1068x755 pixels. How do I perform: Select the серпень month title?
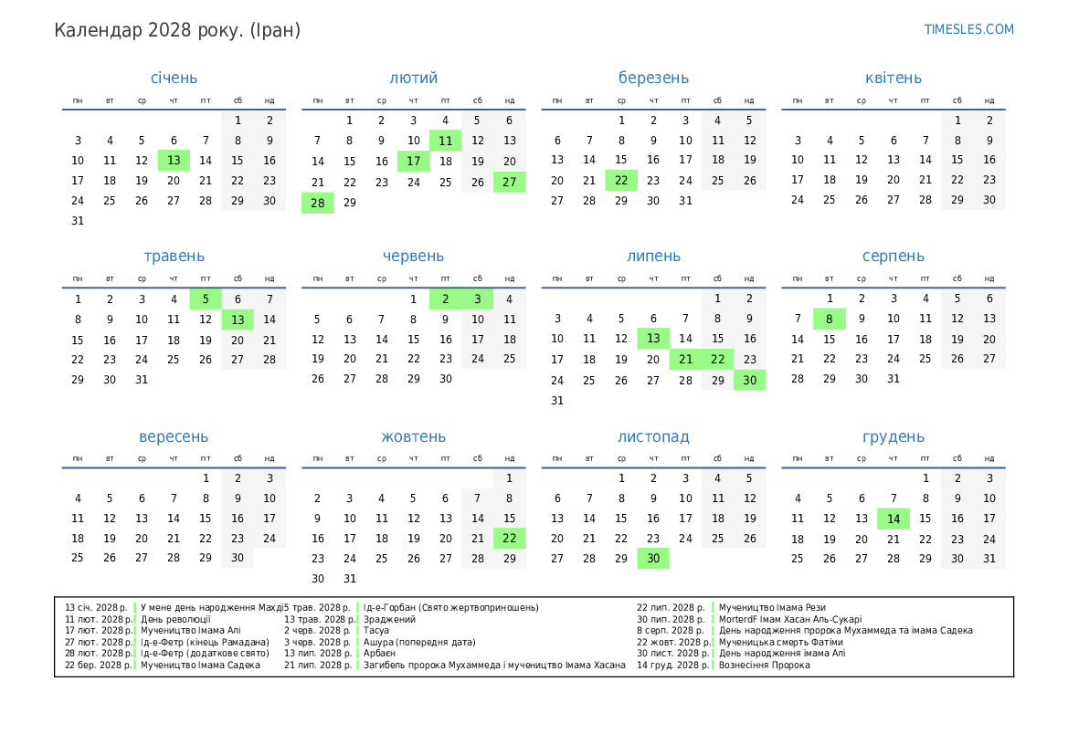[893, 257]
